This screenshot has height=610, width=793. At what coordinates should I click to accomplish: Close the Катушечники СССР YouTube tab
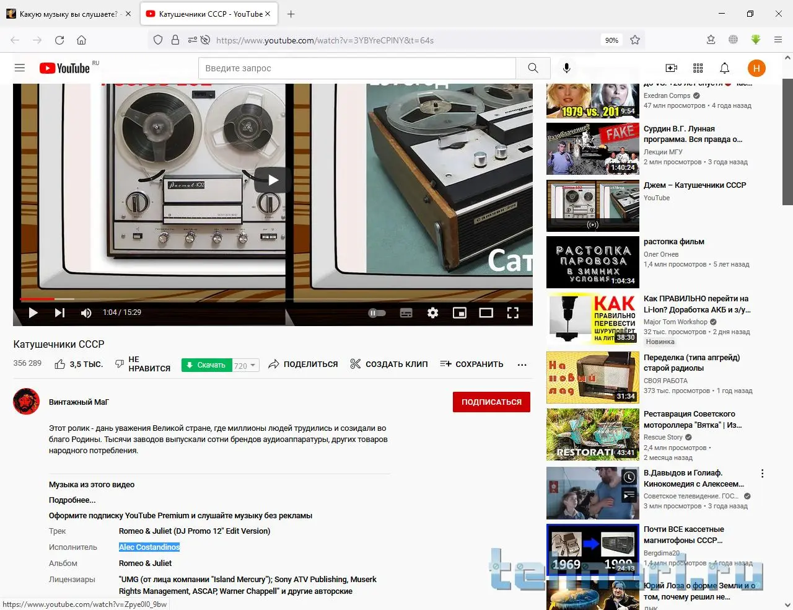pos(268,14)
